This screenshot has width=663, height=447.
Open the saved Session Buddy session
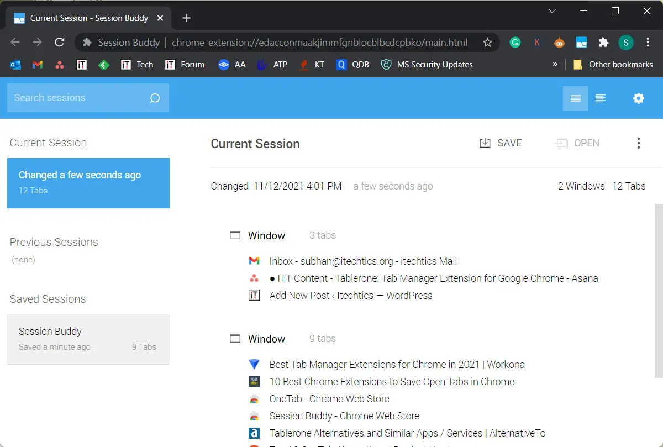click(x=88, y=339)
